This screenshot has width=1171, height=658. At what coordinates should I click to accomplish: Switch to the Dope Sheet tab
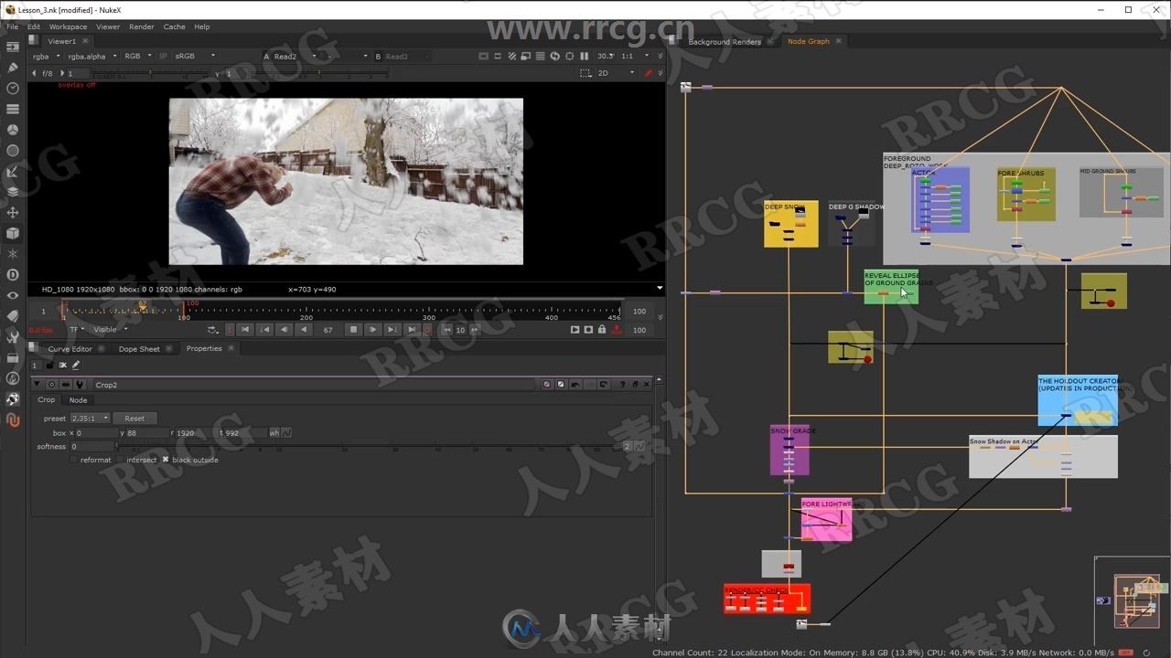tap(139, 348)
